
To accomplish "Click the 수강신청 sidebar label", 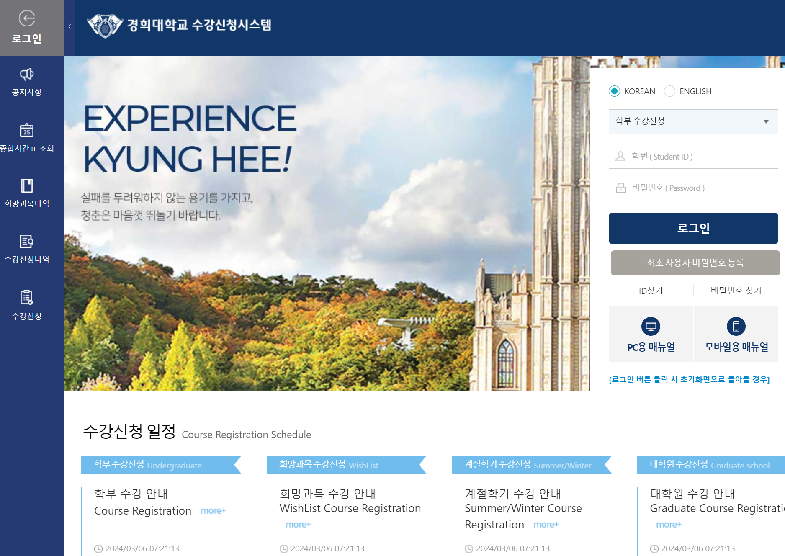I will point(27,316).
